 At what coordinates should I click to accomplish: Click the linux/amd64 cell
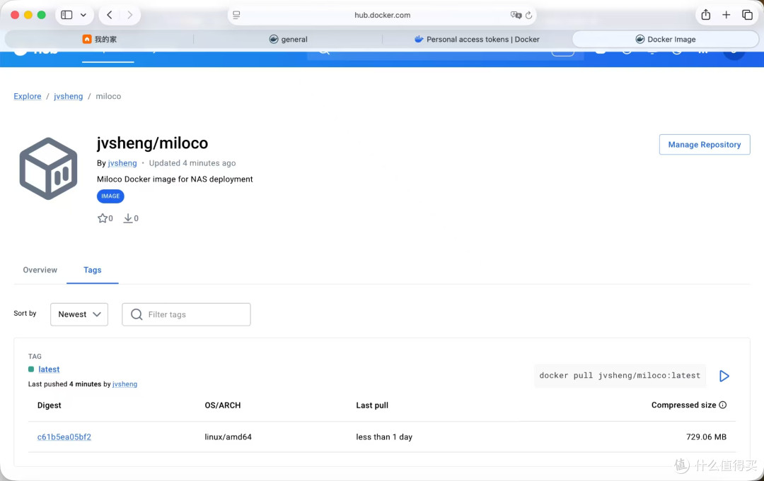pyautogui.click(x=228, y=437)
